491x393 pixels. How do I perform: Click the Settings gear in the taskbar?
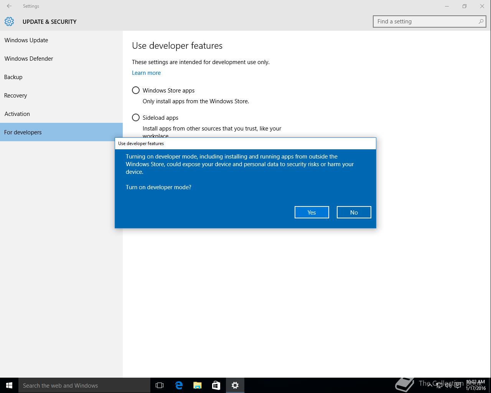click(235, 385)
